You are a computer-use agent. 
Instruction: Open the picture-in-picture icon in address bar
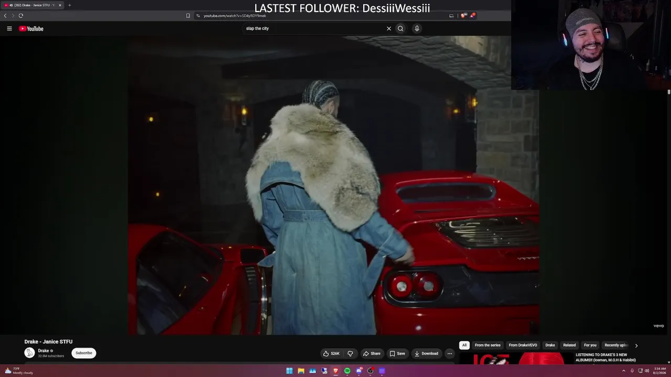click(451, 16)
